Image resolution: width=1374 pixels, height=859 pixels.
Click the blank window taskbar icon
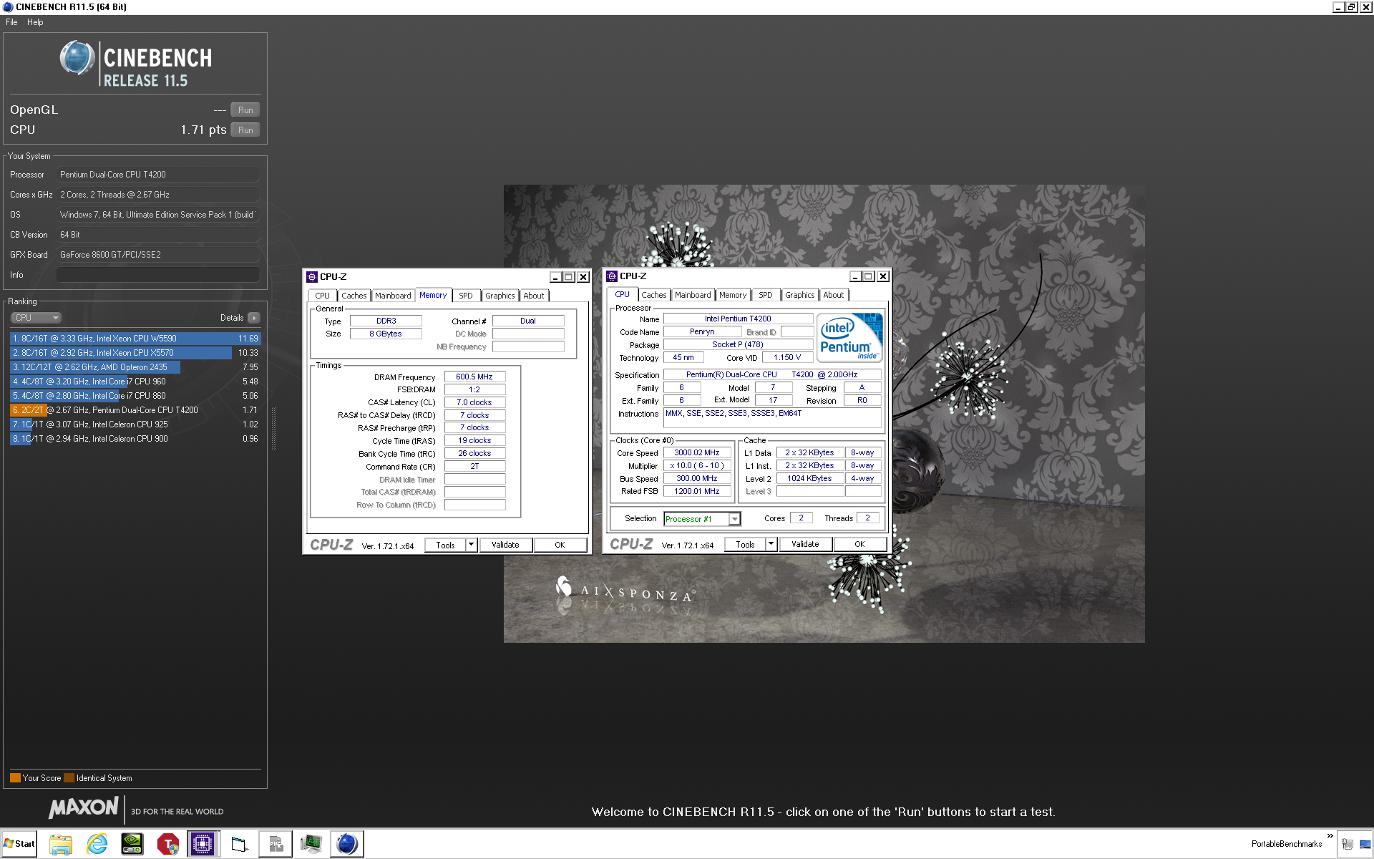click(239, 844)
